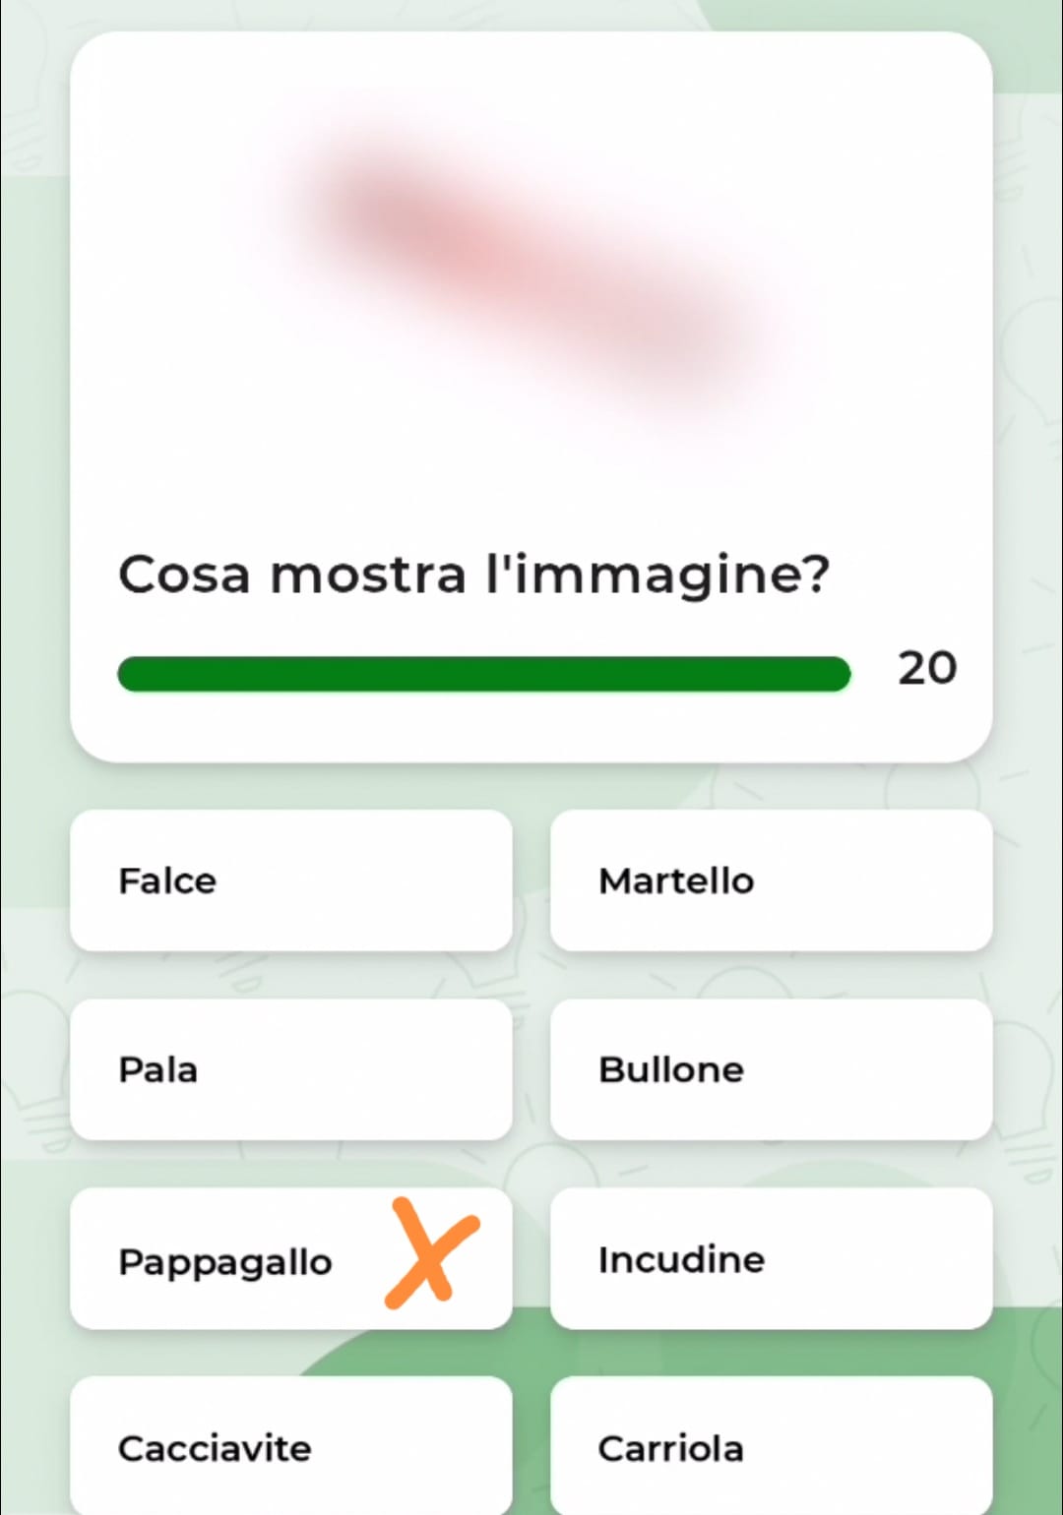Choose Martello as the answer
The width and height of the screenshot is (1063, 1515).
(771, 880)
